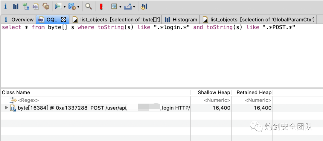
Task: Click the Open Query Browser database icon
Action: pyautogui.click(x=72, y=7)
